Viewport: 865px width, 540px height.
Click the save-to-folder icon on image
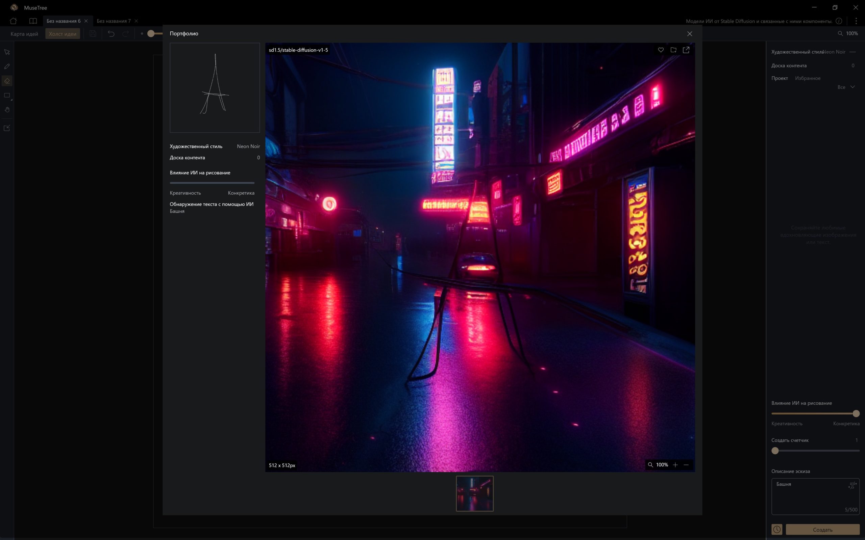673,50
